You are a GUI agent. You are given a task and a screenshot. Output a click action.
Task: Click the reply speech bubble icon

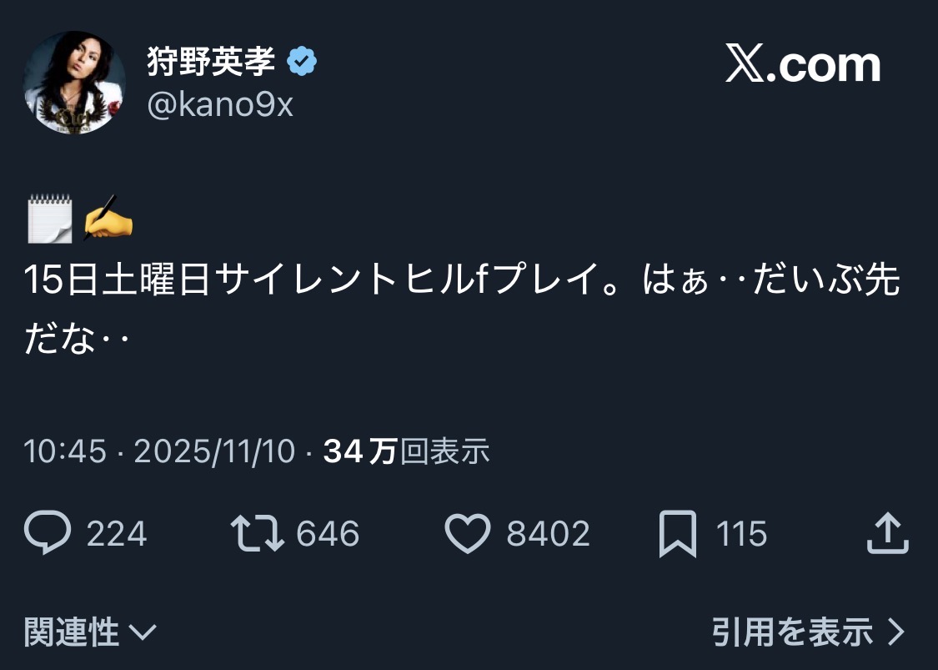pos(48,534)
